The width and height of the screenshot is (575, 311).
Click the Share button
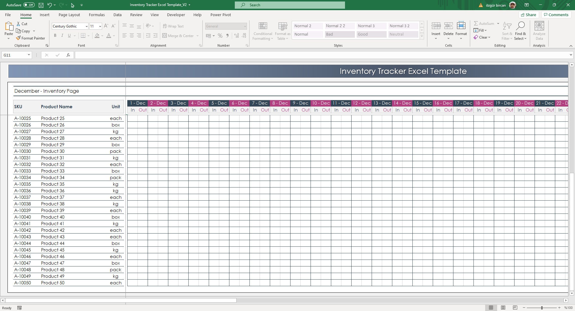[528, 15]
